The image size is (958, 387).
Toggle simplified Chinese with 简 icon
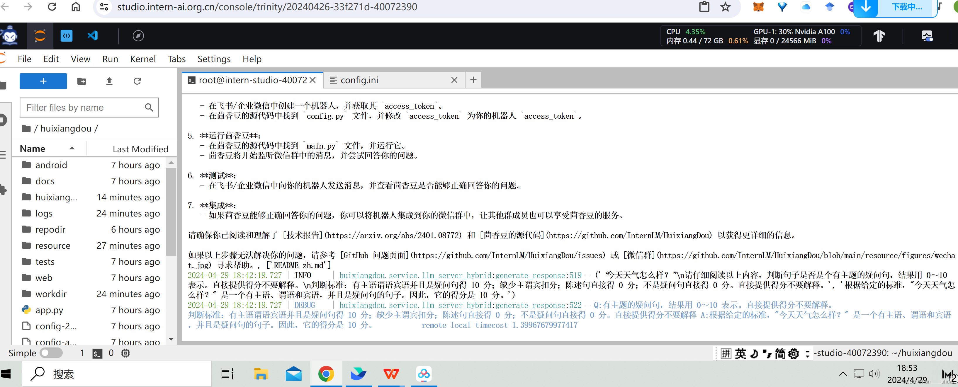[781, 353]
